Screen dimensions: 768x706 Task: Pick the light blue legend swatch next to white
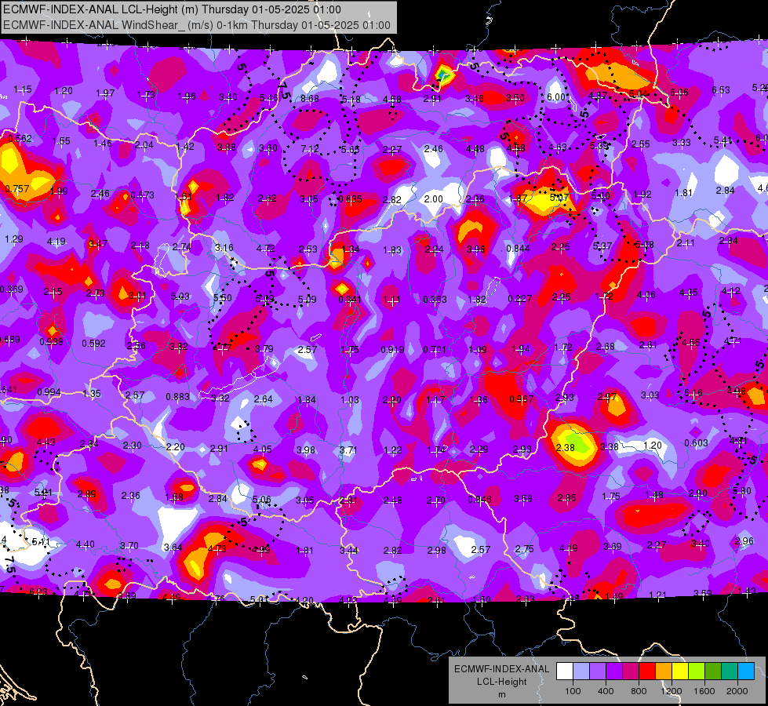[x=581, y=671]
